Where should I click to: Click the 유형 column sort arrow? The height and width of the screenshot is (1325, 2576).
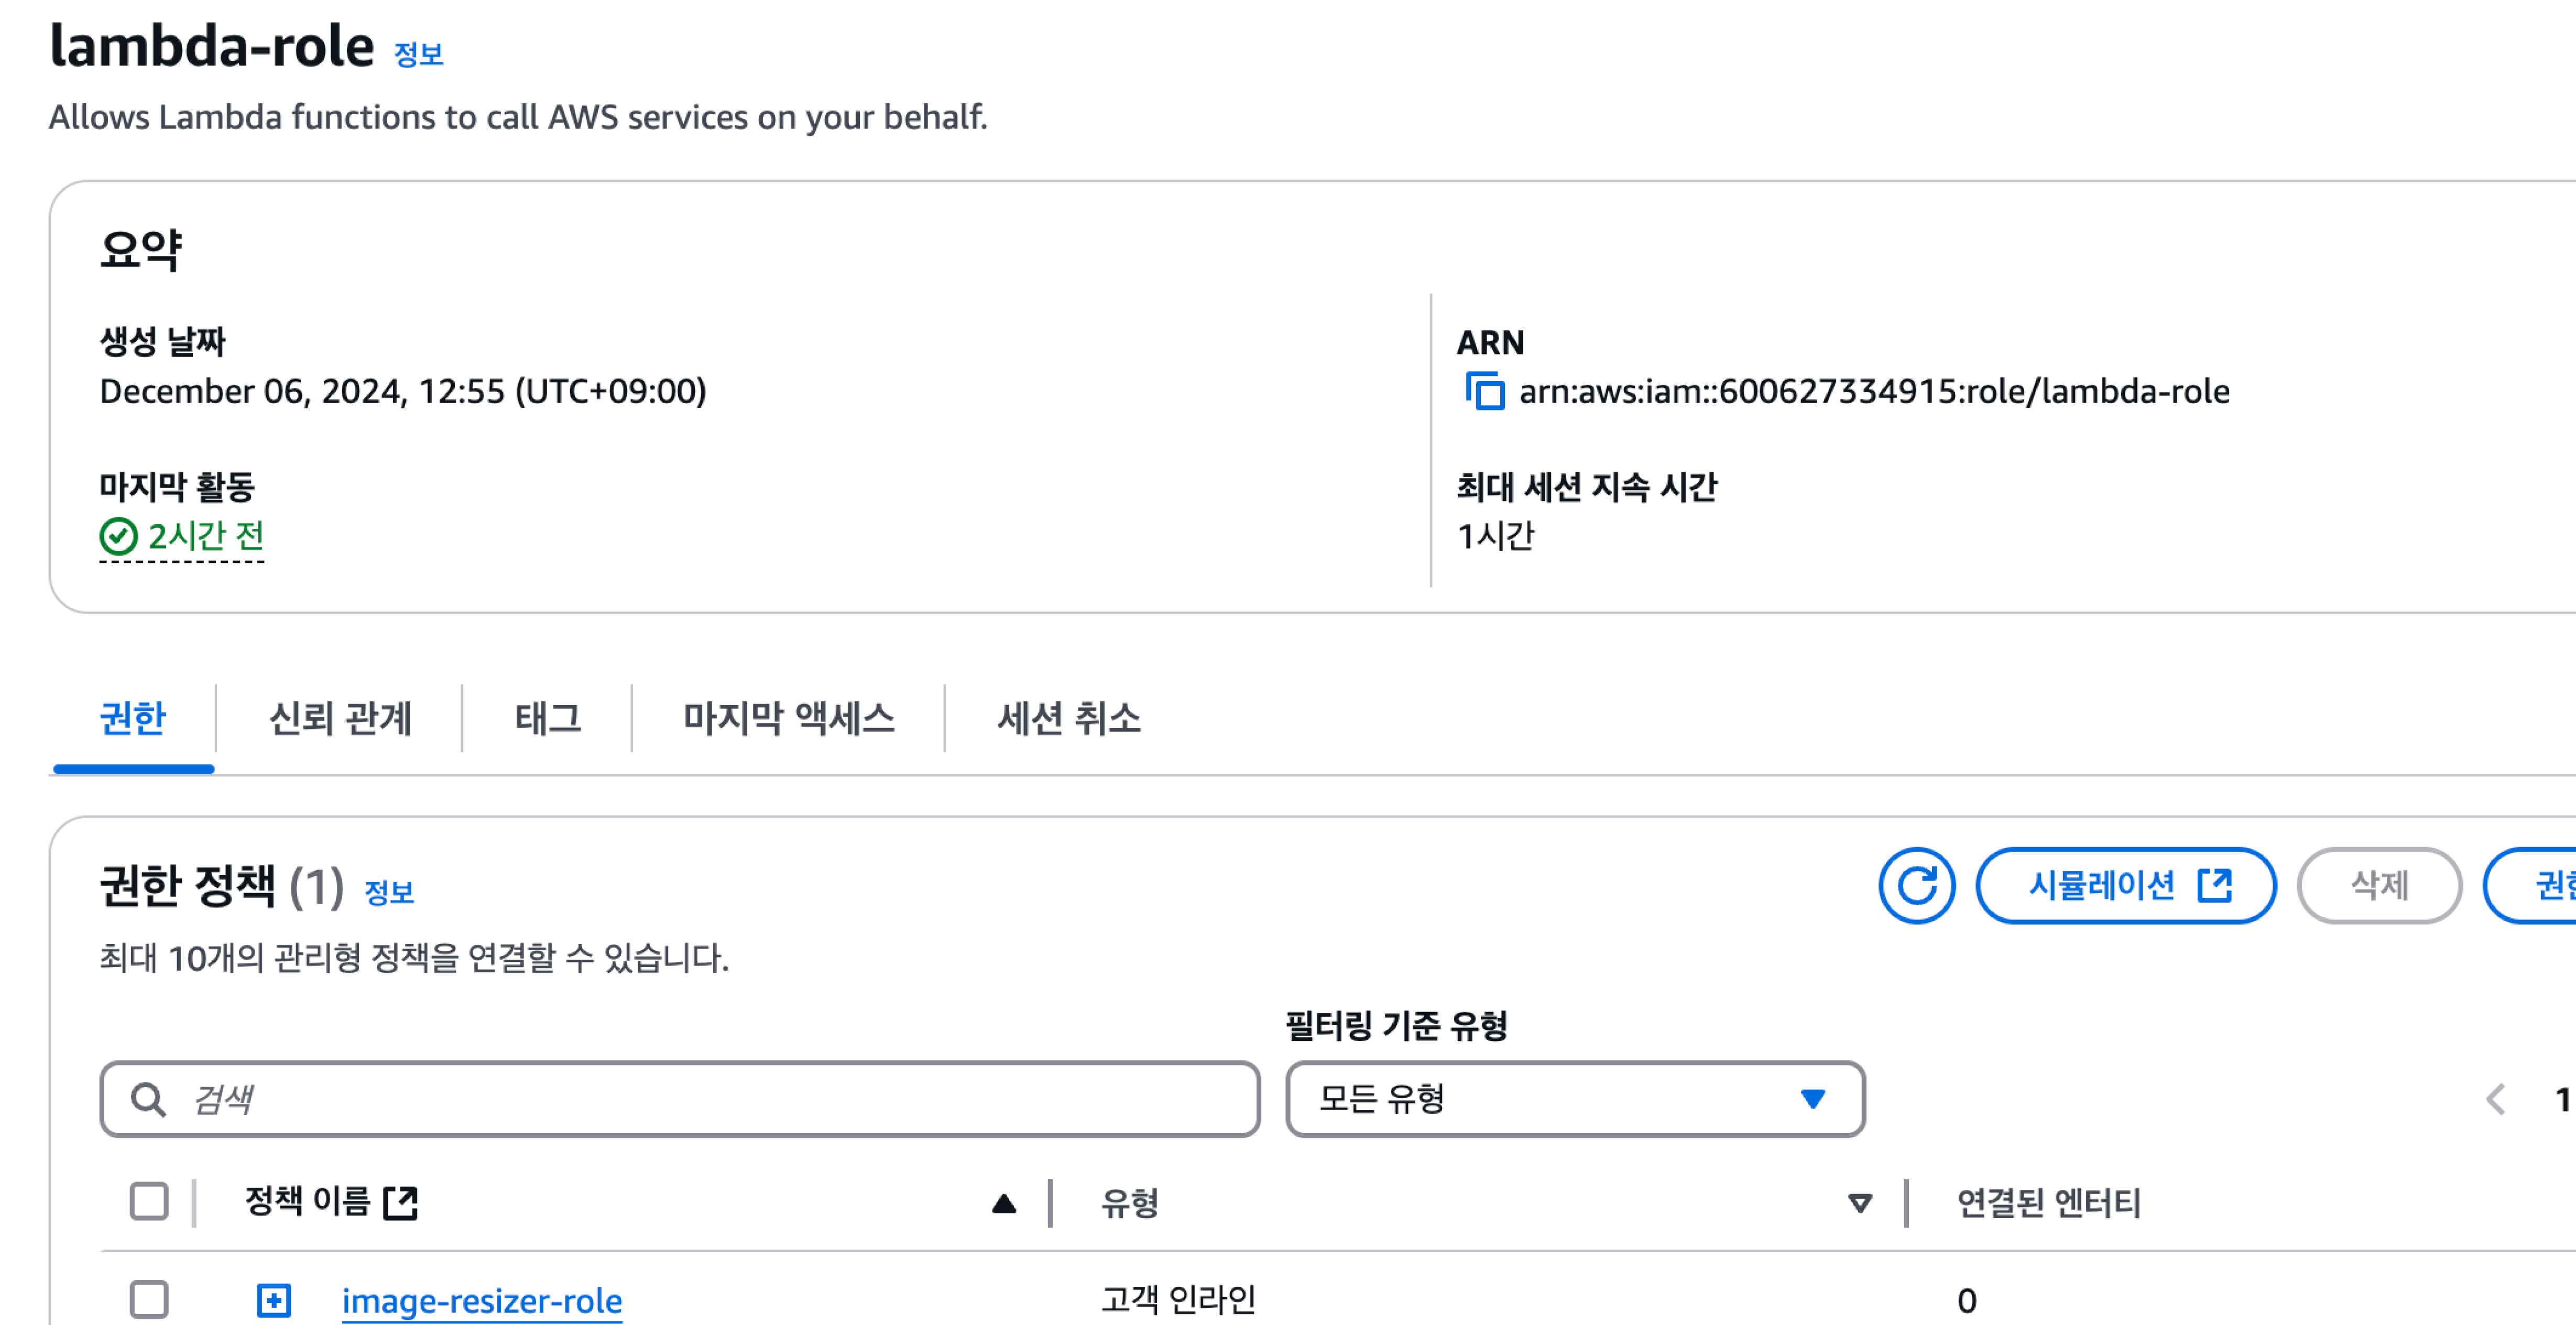tap(1859, 1203)
